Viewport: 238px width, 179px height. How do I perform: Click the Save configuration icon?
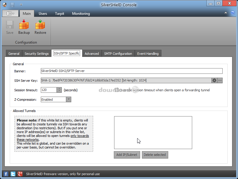10,25
